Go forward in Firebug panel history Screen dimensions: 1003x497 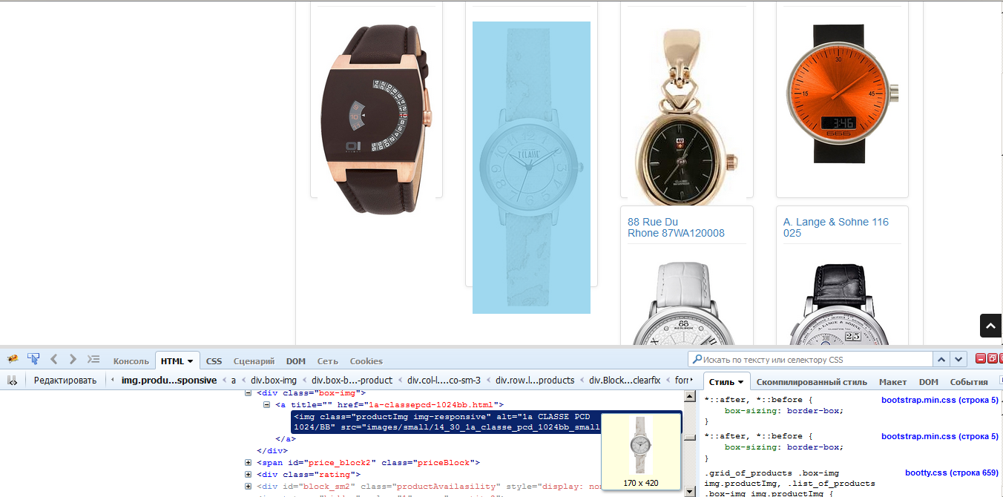(73, 359)
